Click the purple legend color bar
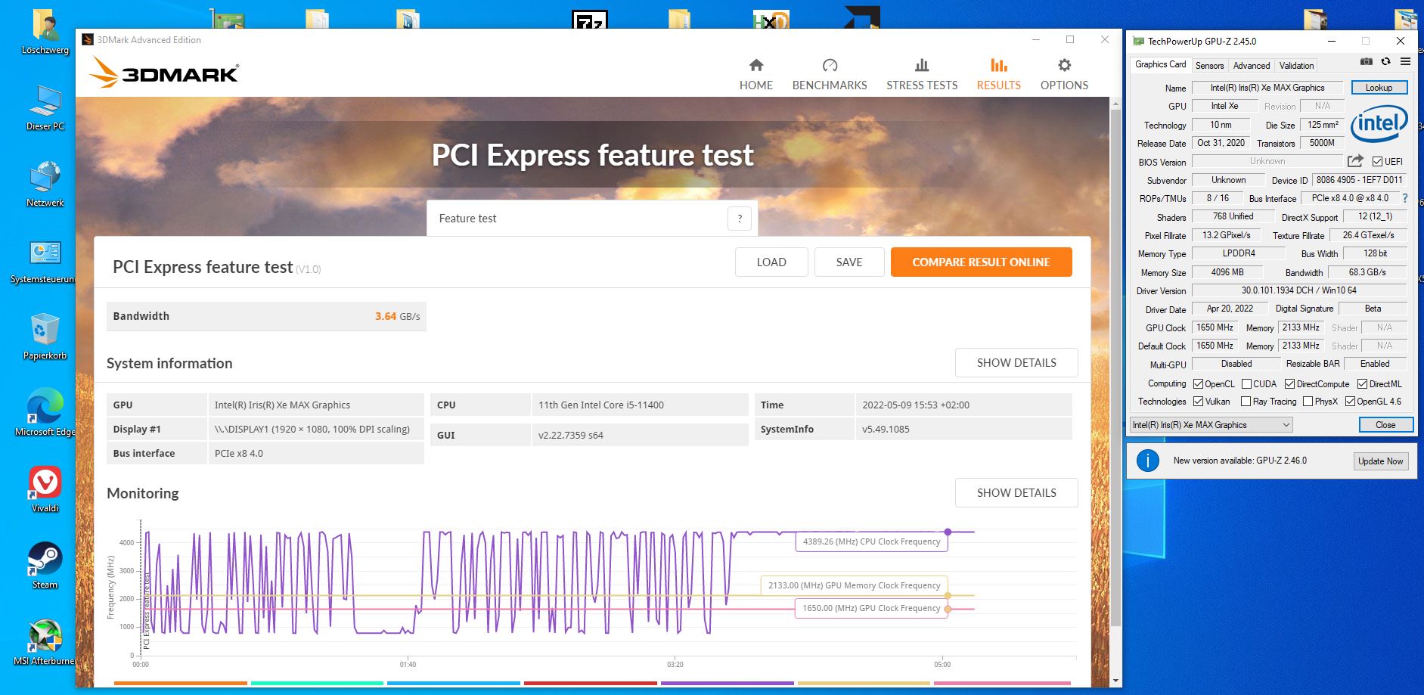The image size is (1424, 695). (728, 683)
